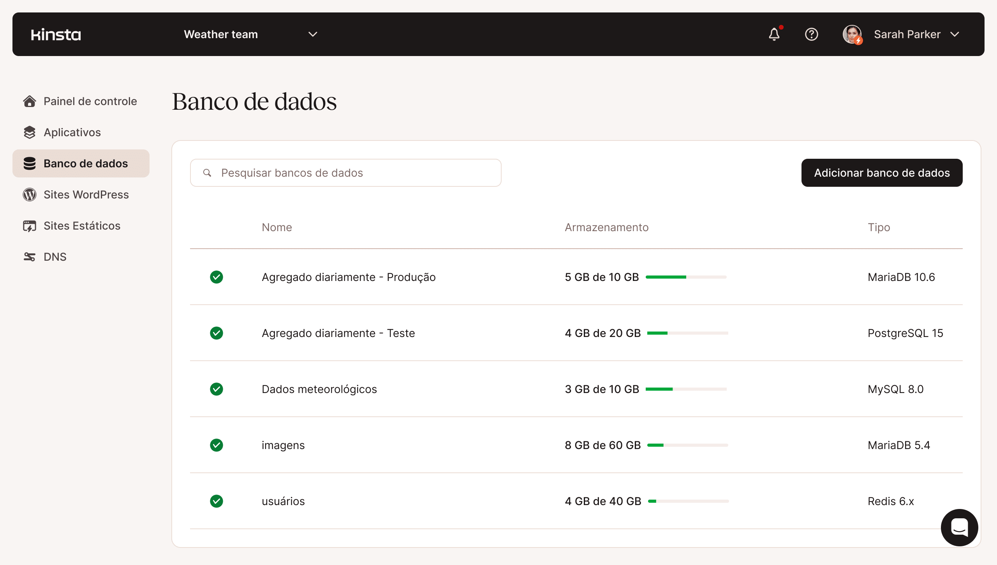Viewport: 997px width, 565px height.
Task: Click the 4 GB de 20 GB text
Action: point(603,333)
